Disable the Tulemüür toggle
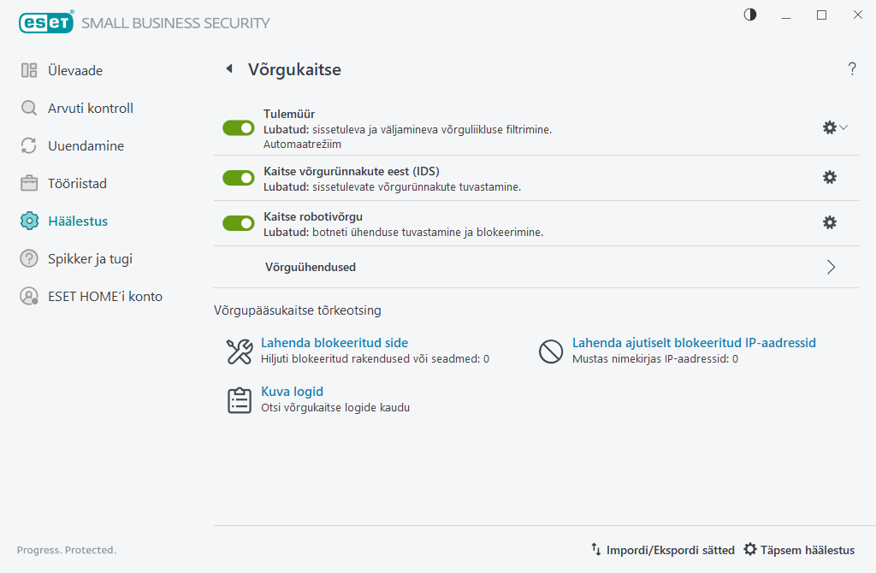Image resolution: width=876 pixels, height=573 pixels. pyautogui.click(x=238, y=127)
